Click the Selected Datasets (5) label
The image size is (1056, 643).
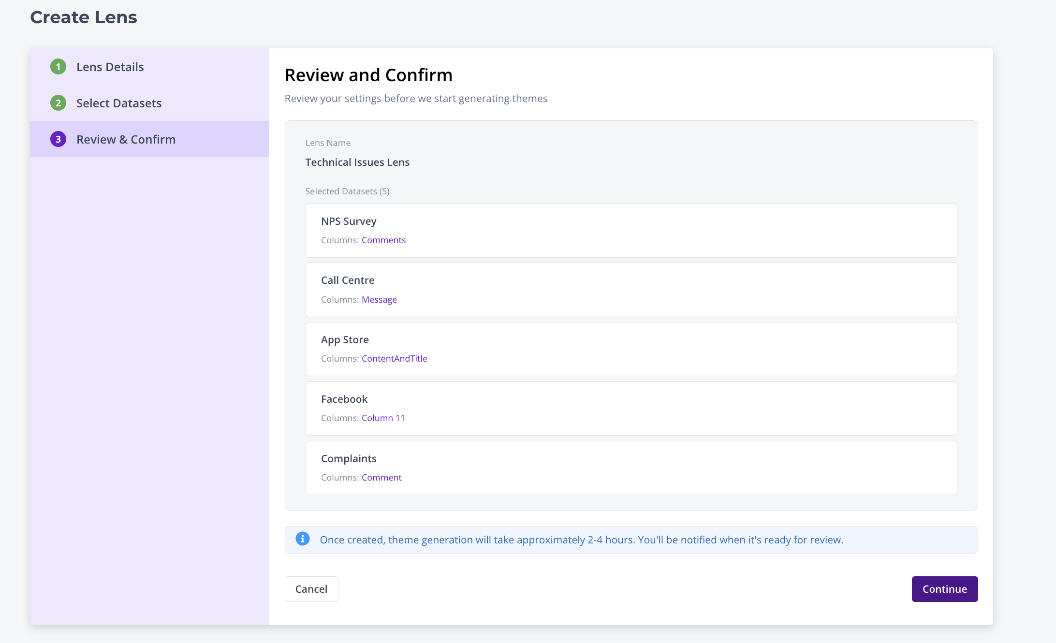tap(347, 191)
